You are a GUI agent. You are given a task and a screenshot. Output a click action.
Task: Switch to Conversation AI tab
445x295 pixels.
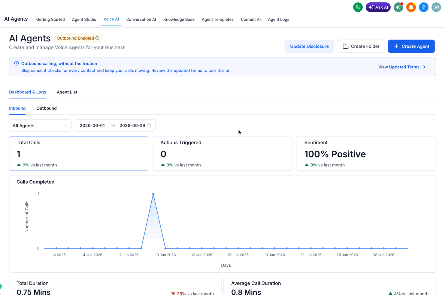141,20
